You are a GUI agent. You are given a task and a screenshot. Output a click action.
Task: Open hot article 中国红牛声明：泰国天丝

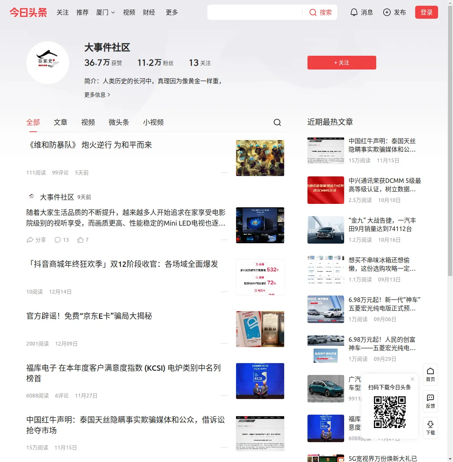[x=382, y=145]
